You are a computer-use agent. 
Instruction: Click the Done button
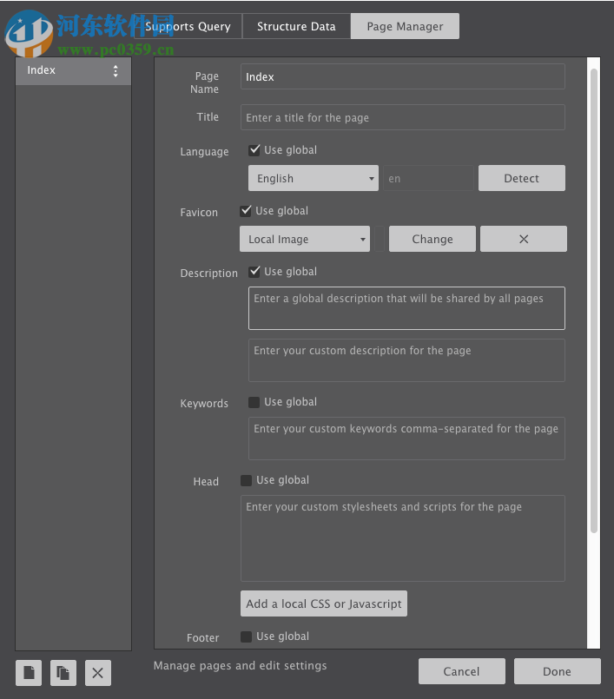[557, 671]
